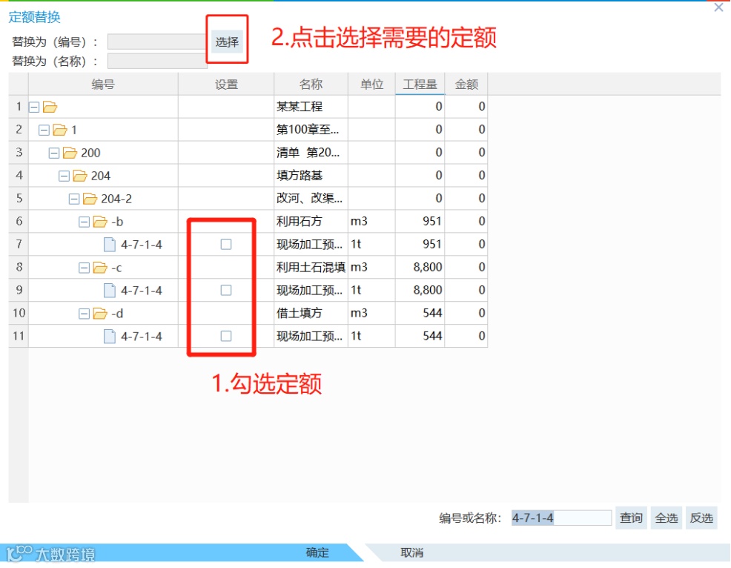Collapse the 204-2 folder node
This screenshot has width=731, height=568.
[74, 199]
